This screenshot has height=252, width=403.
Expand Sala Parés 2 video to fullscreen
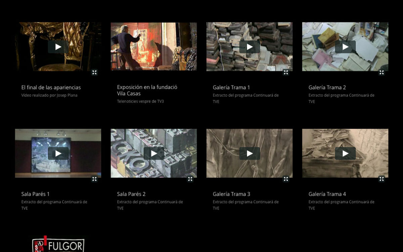click(x=190, y=179)
